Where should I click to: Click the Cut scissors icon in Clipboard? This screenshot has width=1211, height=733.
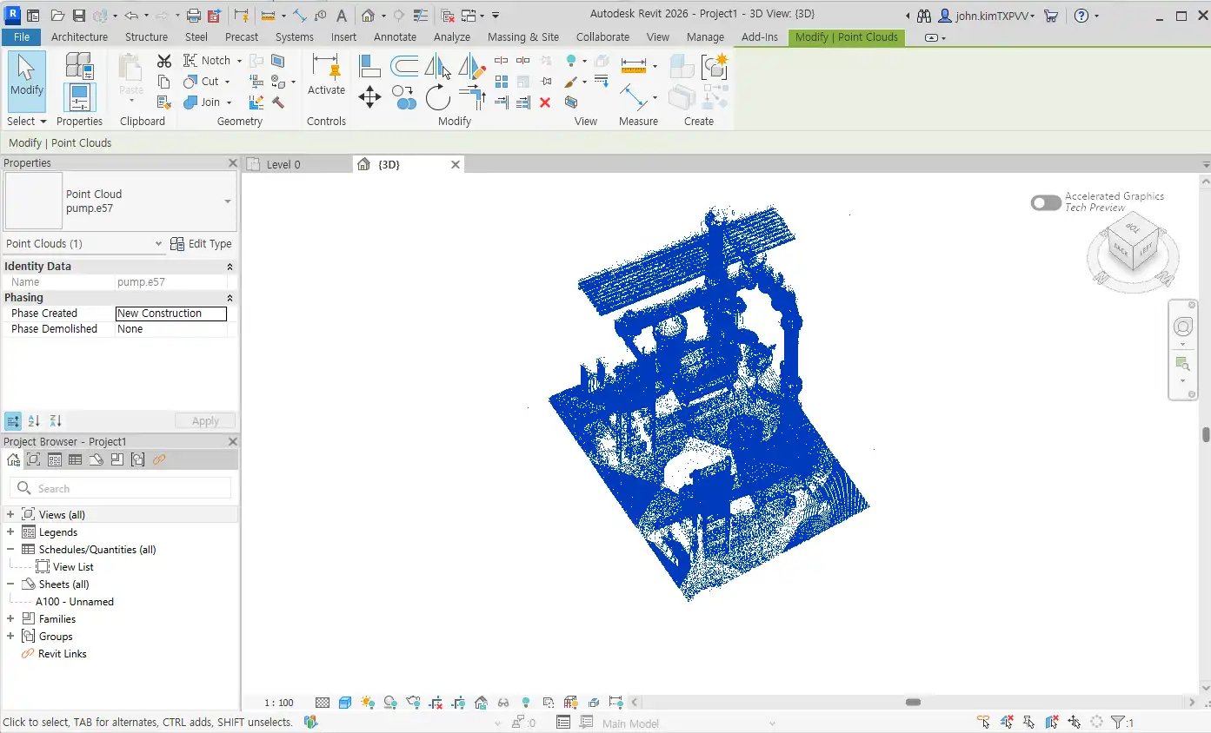pyautogui.click(x=164, y=61)
